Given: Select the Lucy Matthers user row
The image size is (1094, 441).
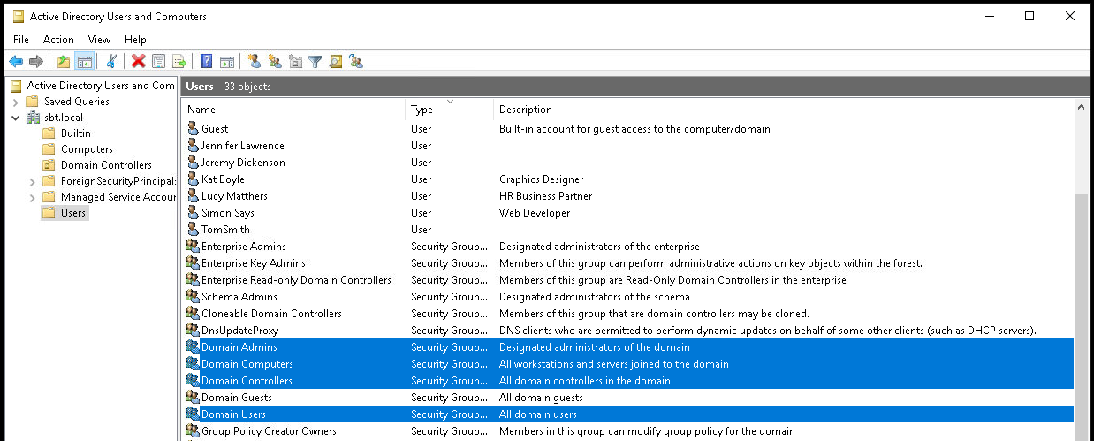Looking at the screenshot, I should click(x=628, y=196).
